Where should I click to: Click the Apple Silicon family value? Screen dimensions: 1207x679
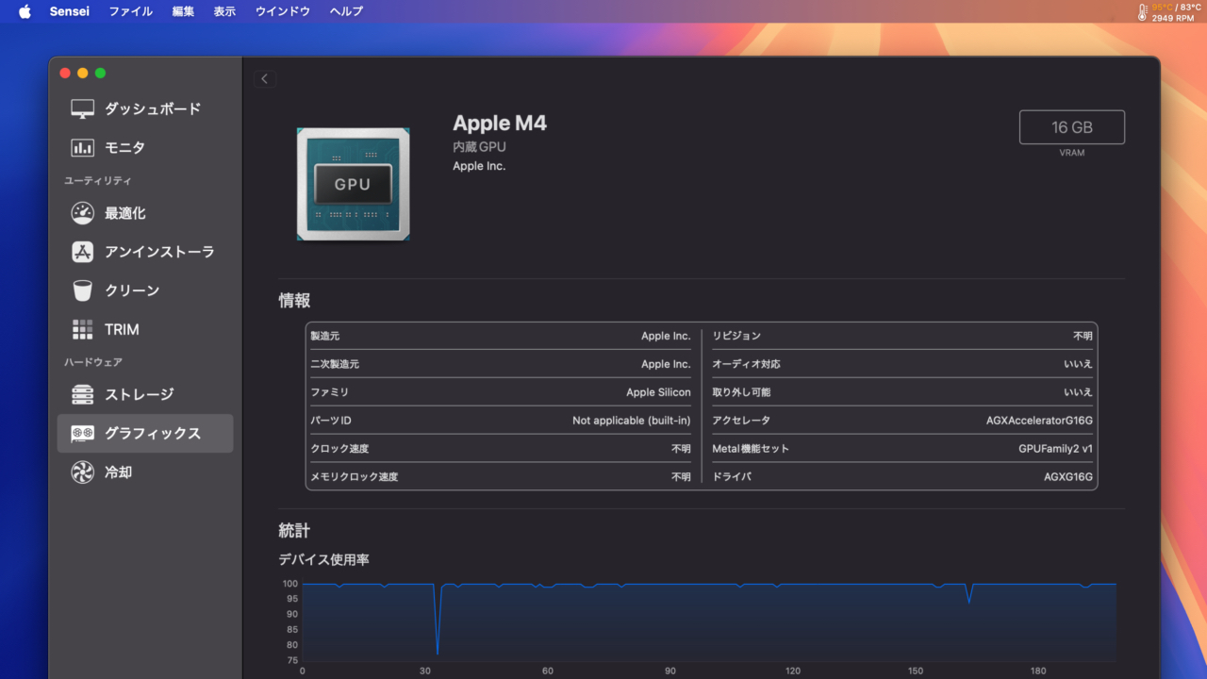coord(658,392)
